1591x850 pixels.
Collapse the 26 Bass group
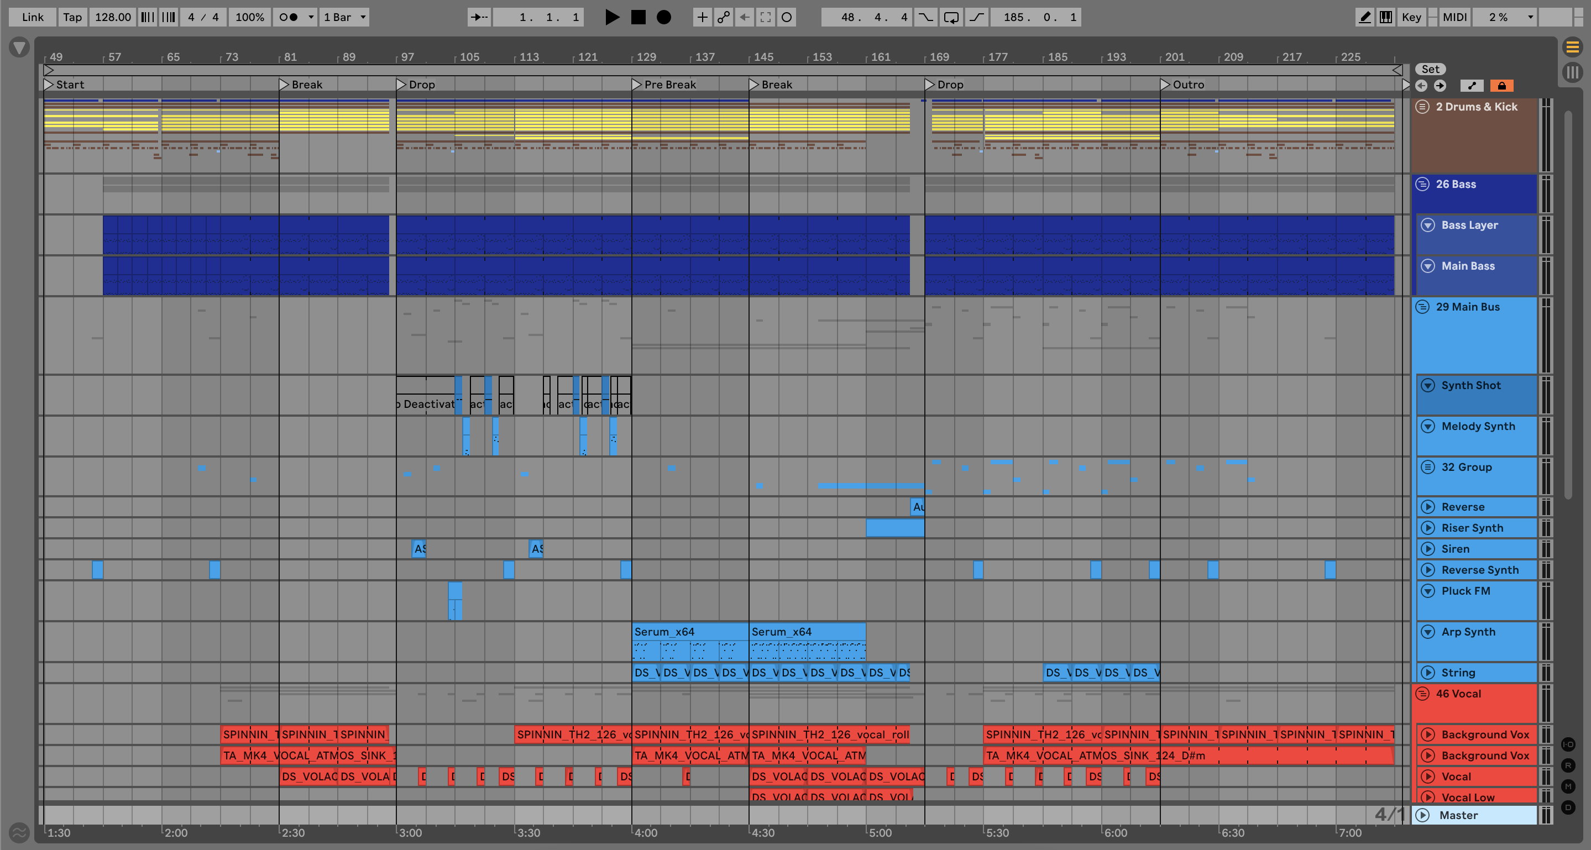click(x=1422, y=184)
